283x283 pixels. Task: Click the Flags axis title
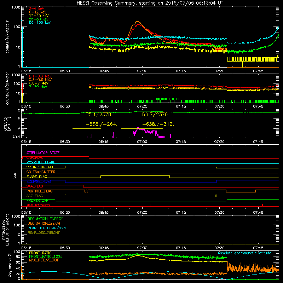click(15, 177)
